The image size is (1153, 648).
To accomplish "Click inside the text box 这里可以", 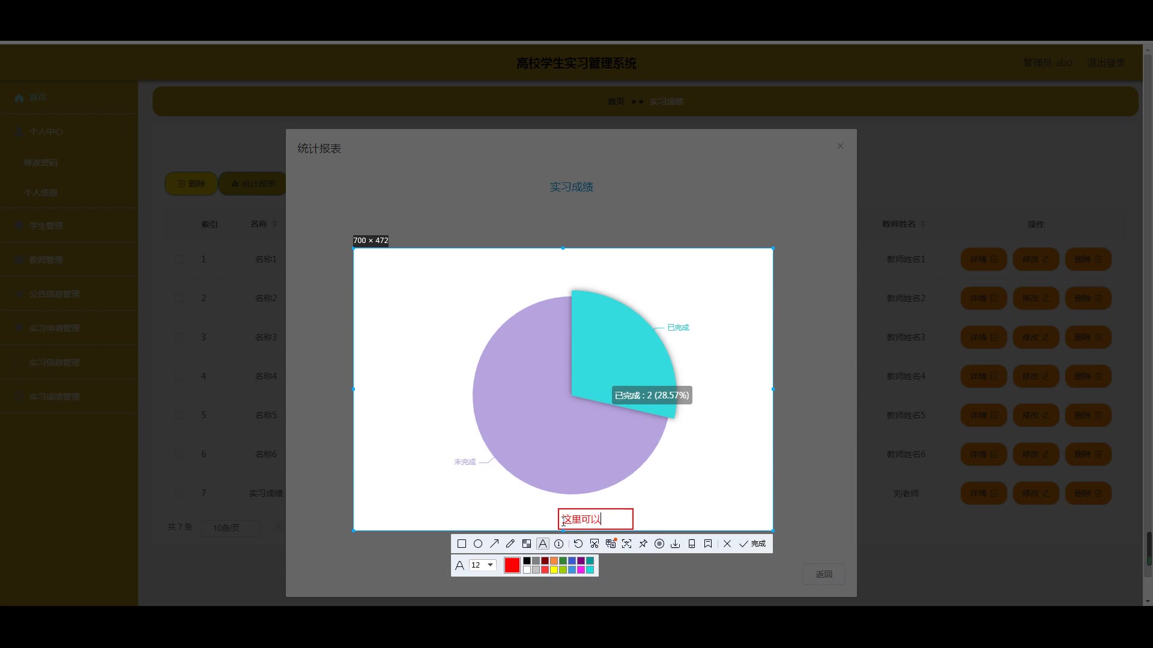I will pyautogui.click(x=596, y=519).
